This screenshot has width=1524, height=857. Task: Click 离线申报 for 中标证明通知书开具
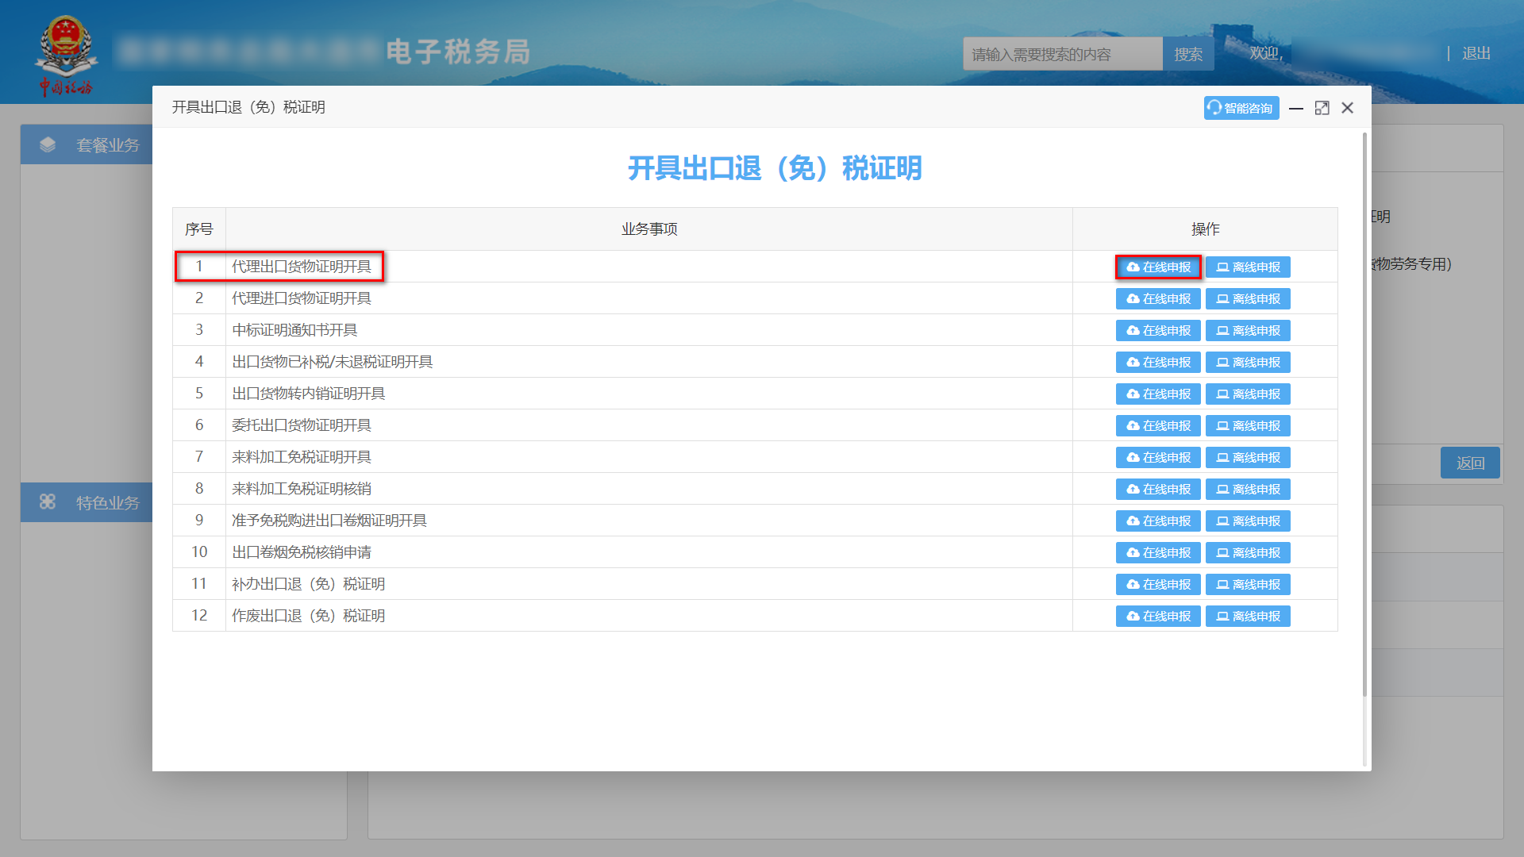[x=1248, y=330]
